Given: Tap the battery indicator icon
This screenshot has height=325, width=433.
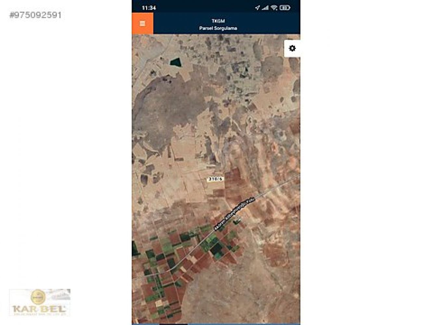Looking at the screenshot, I should pos(285,7).
